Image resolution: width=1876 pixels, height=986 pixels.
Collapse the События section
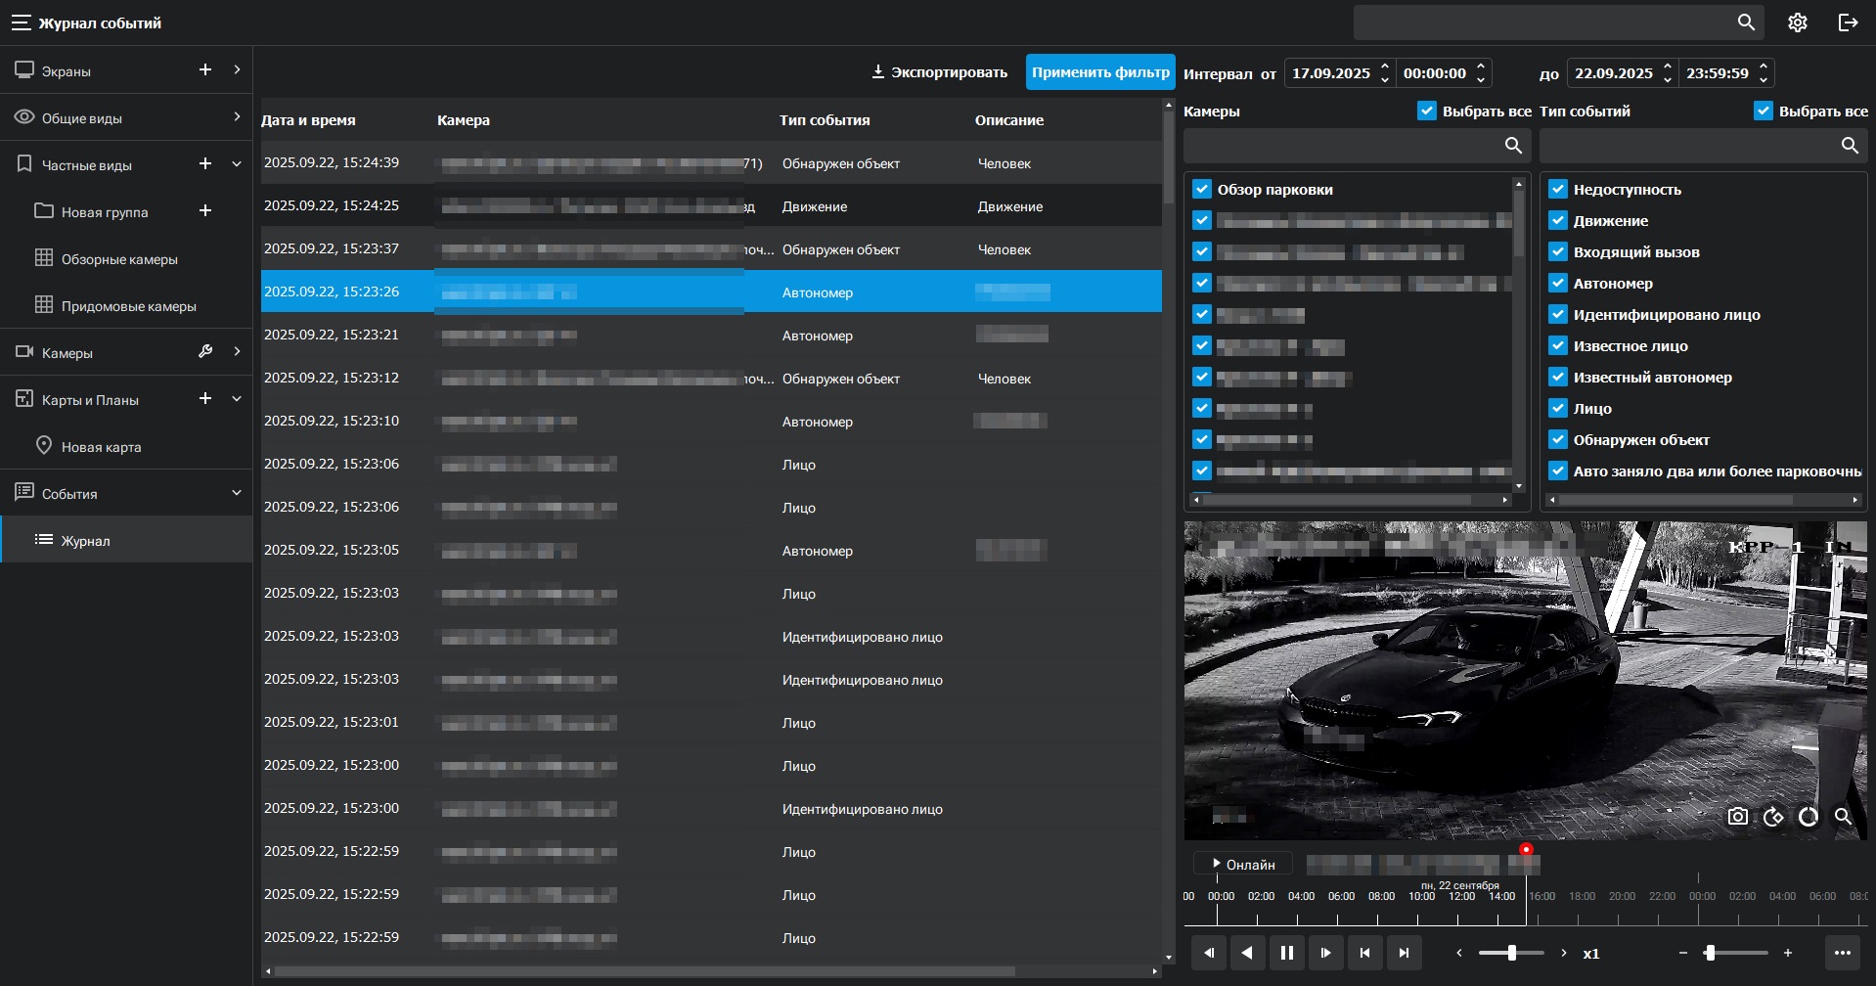coord(237,494)
